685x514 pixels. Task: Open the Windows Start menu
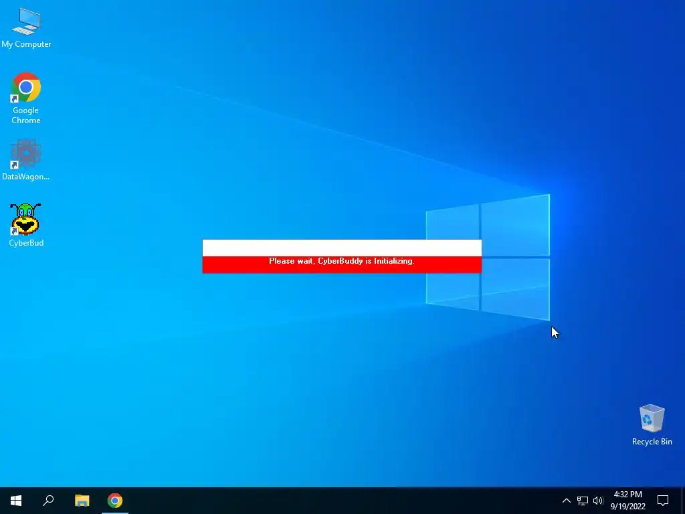pyautogui.click(x=16, y=501)
